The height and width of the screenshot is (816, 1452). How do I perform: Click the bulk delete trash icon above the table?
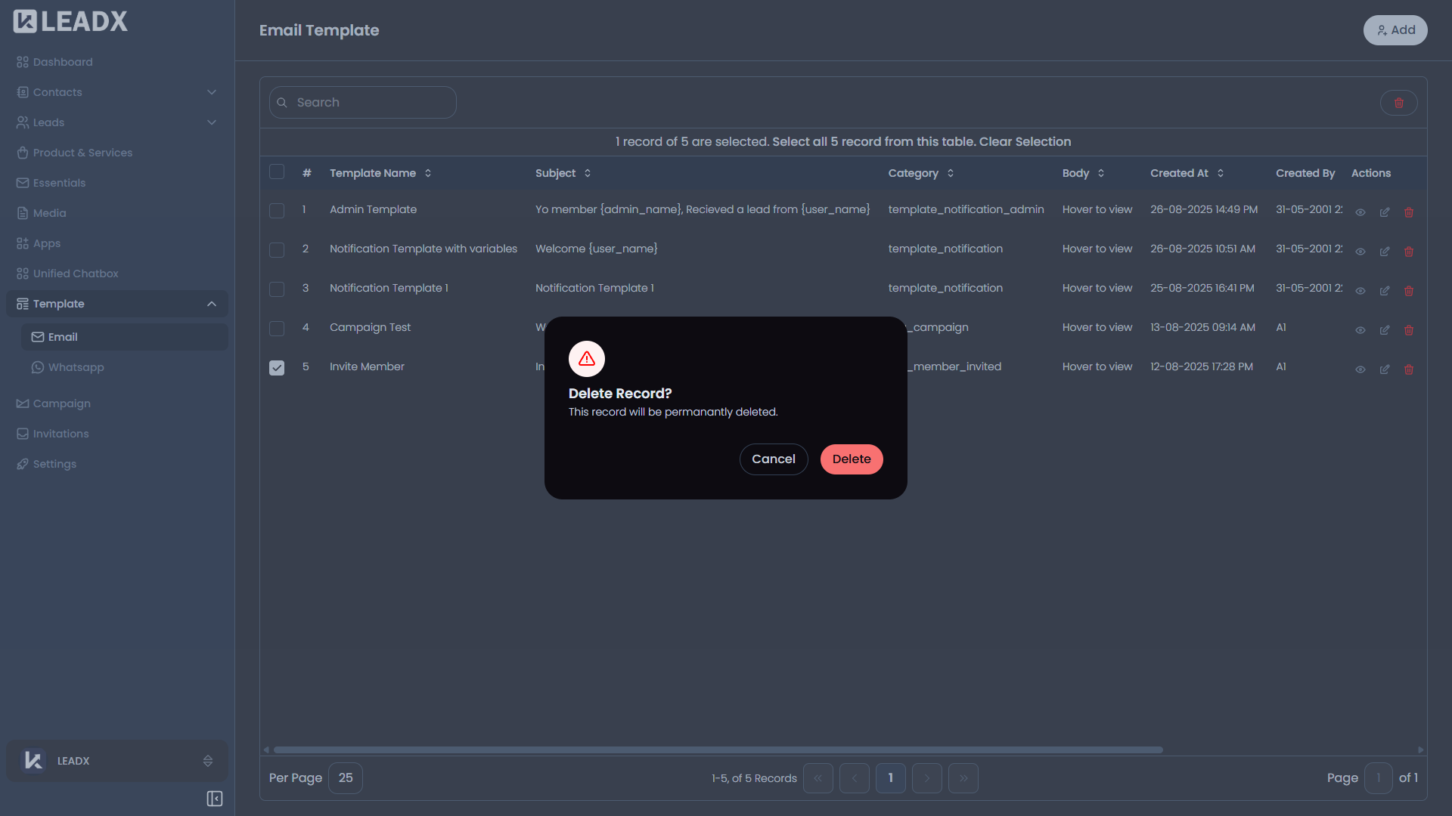[x=1398, y=102]
